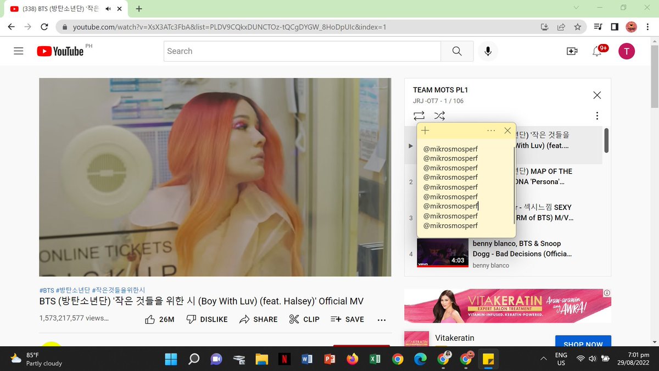Screen dimensions: 659x371
Task: Bookmark this tab with the star
Action: (x=577, y=26)
